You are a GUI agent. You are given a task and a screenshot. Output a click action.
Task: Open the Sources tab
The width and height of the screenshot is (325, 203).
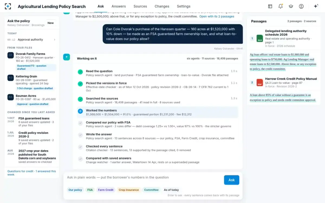140,6
